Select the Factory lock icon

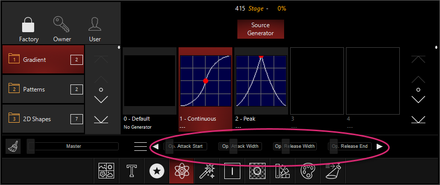click(x=28, y=25)
